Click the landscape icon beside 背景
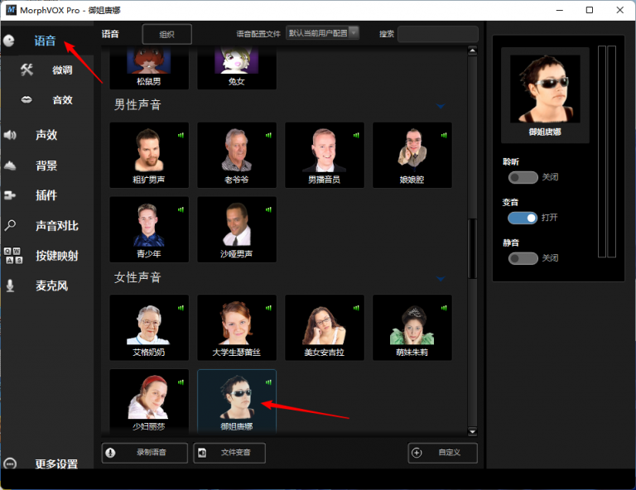This screenshot has height=490, width=636. tap(10, 166)
